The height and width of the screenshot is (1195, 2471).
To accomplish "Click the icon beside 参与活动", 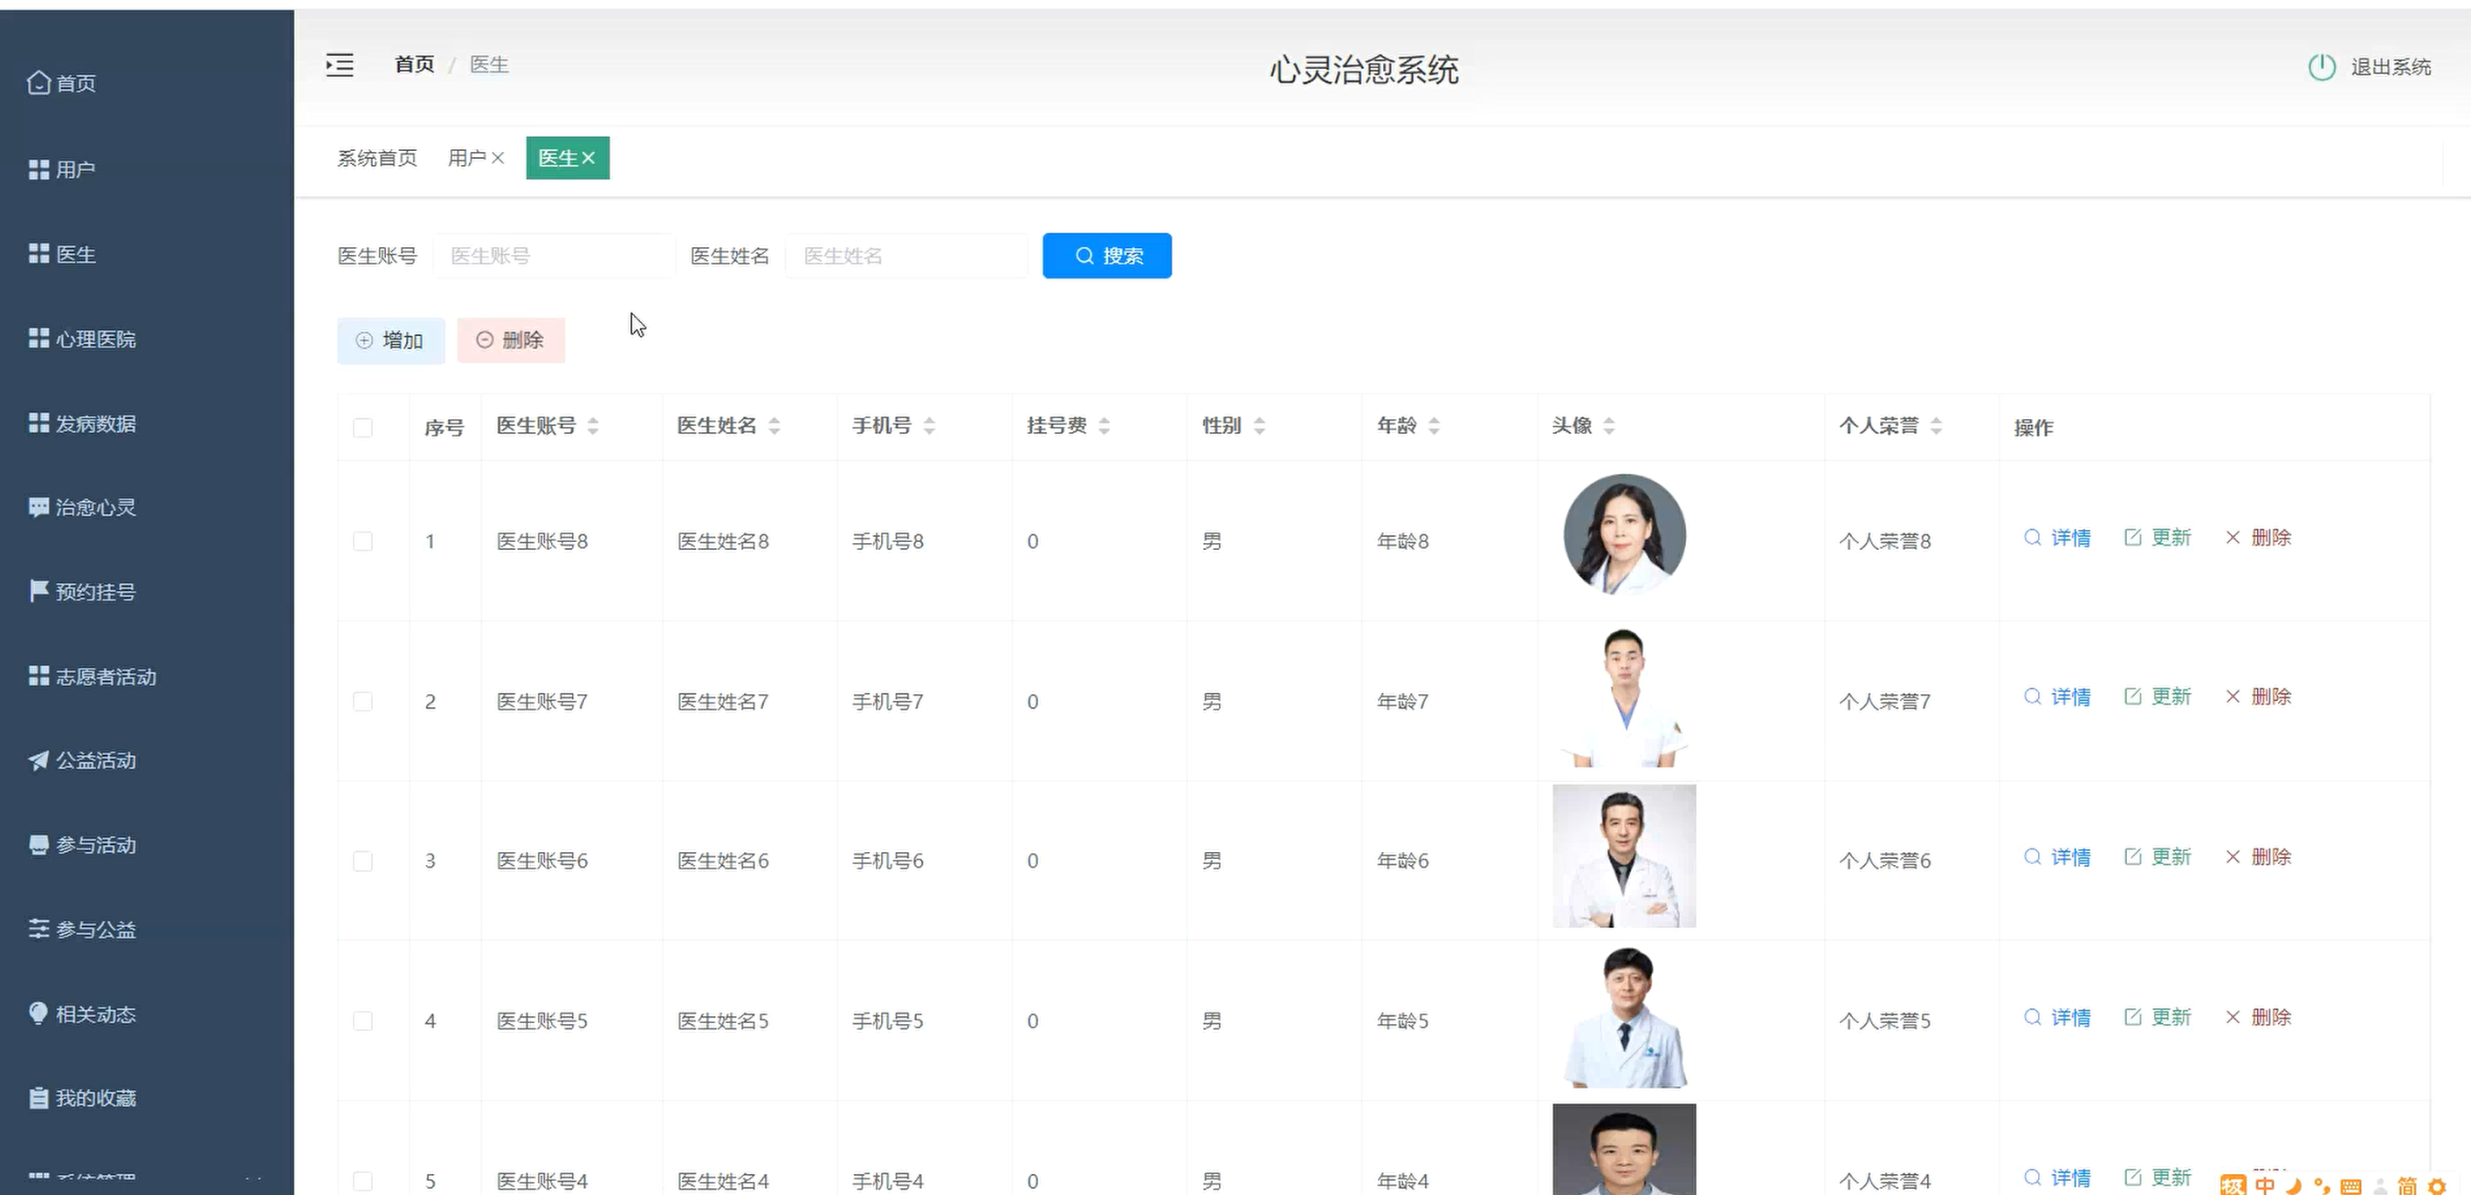I will coord(38,845).
